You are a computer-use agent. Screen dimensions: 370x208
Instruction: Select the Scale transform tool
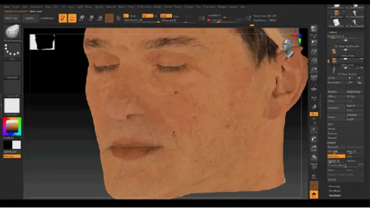tap(91, 18)
